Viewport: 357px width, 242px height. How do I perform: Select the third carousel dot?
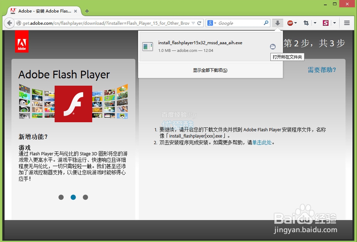point(85,197)
